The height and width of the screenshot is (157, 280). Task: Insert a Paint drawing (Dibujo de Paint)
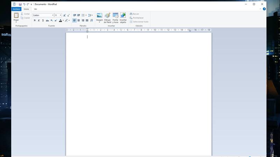point(107,15)
